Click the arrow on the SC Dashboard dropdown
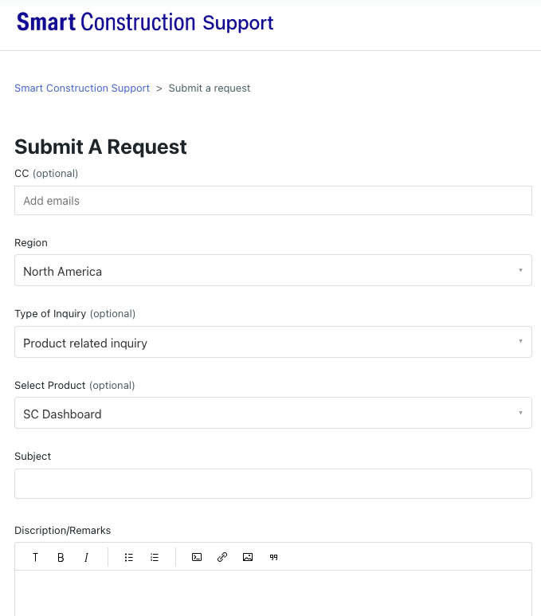 click(x=520, y=413)
